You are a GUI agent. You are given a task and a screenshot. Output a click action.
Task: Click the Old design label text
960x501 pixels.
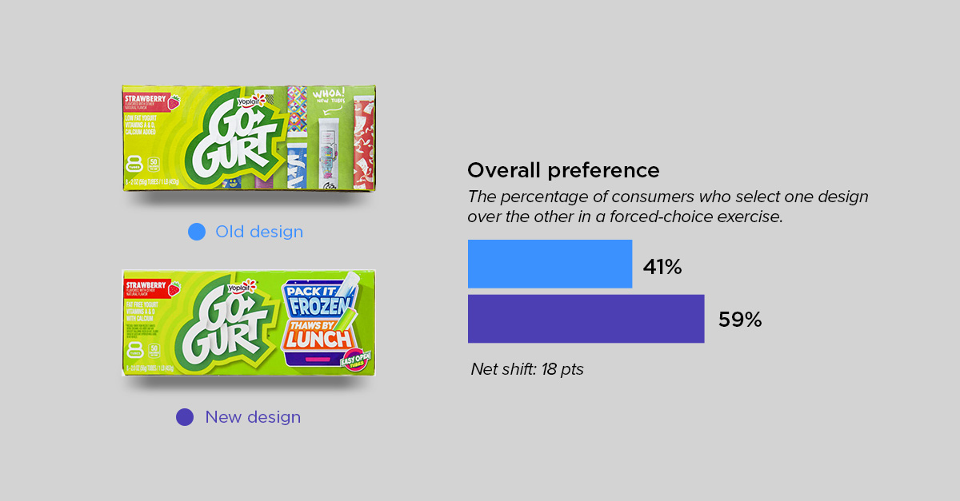(x=259, y=232)
